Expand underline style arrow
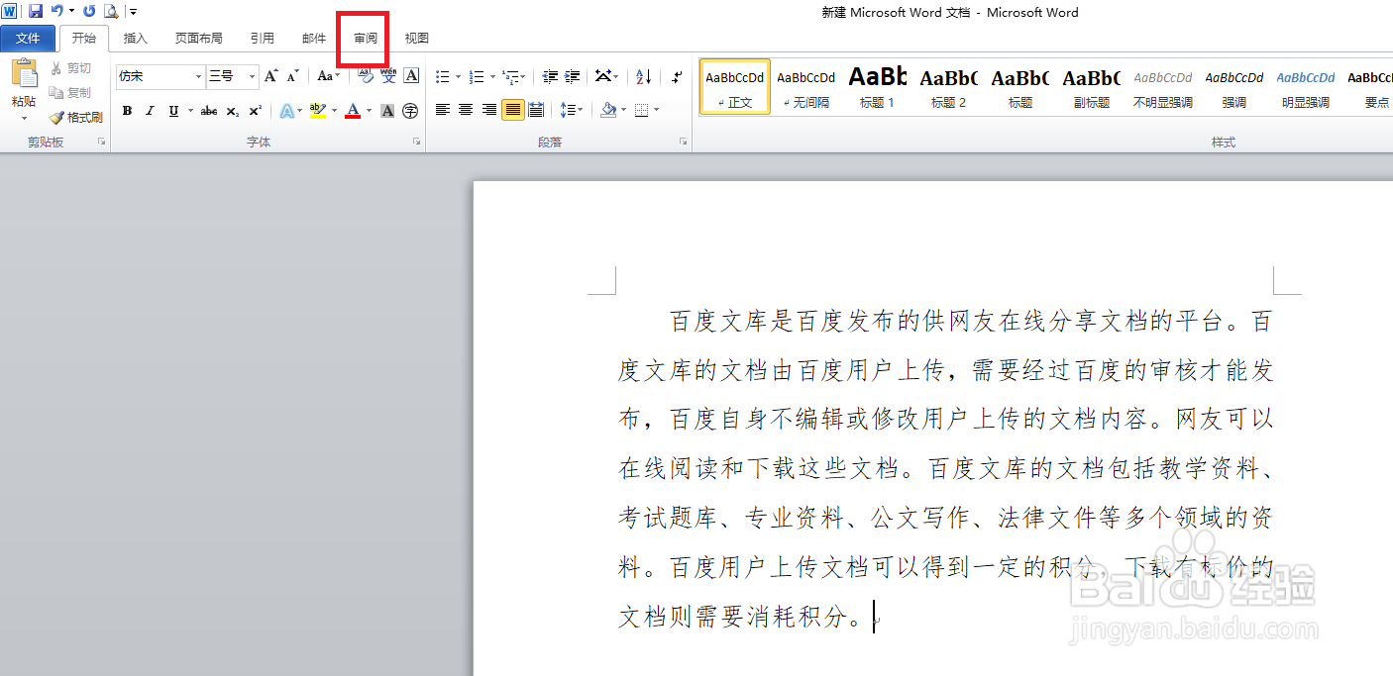Image resolution: width=1393 pixels, height=676 pixels. 189,111
